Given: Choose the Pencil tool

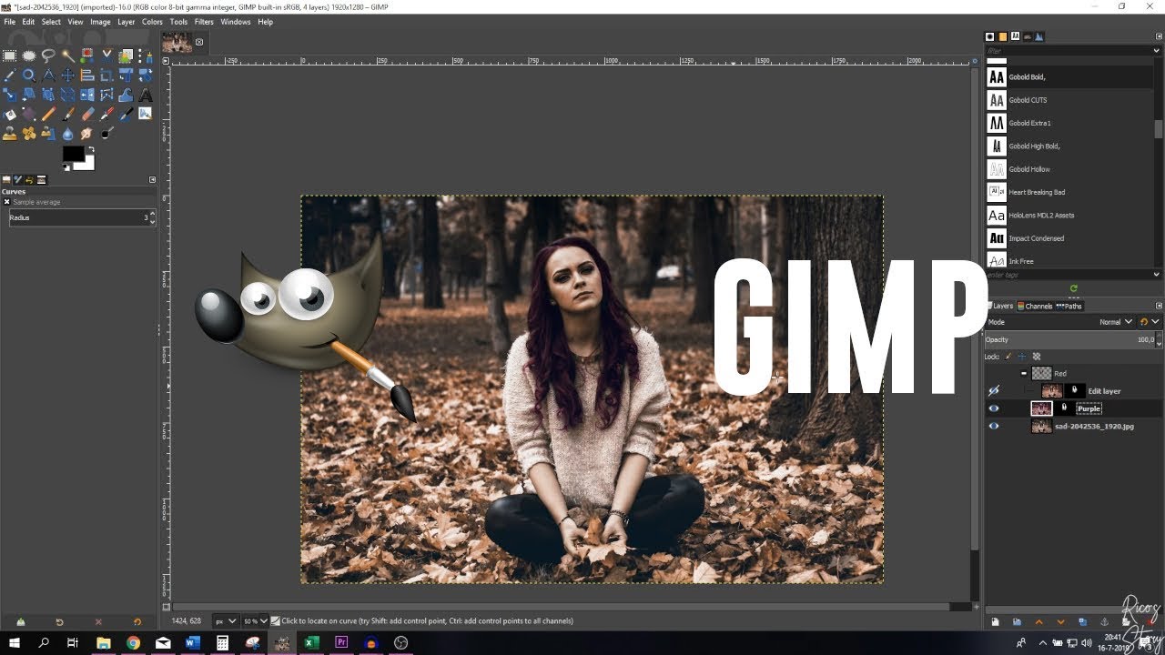Looking at the screenshot, I should point(49,115).
